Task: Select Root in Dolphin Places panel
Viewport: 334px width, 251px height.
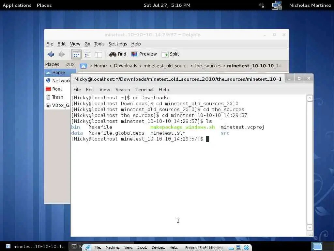Action: [x=57, y=89]
